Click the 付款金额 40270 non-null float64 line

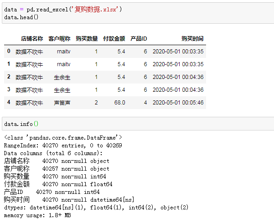point(58,184)
